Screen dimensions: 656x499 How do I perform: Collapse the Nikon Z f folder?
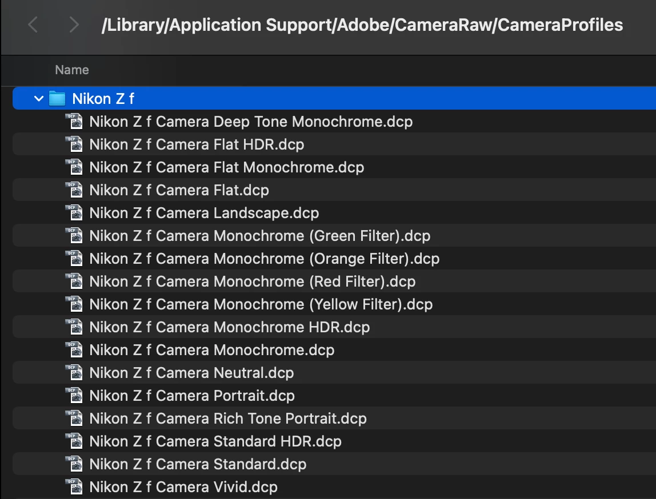coord(38,99)
